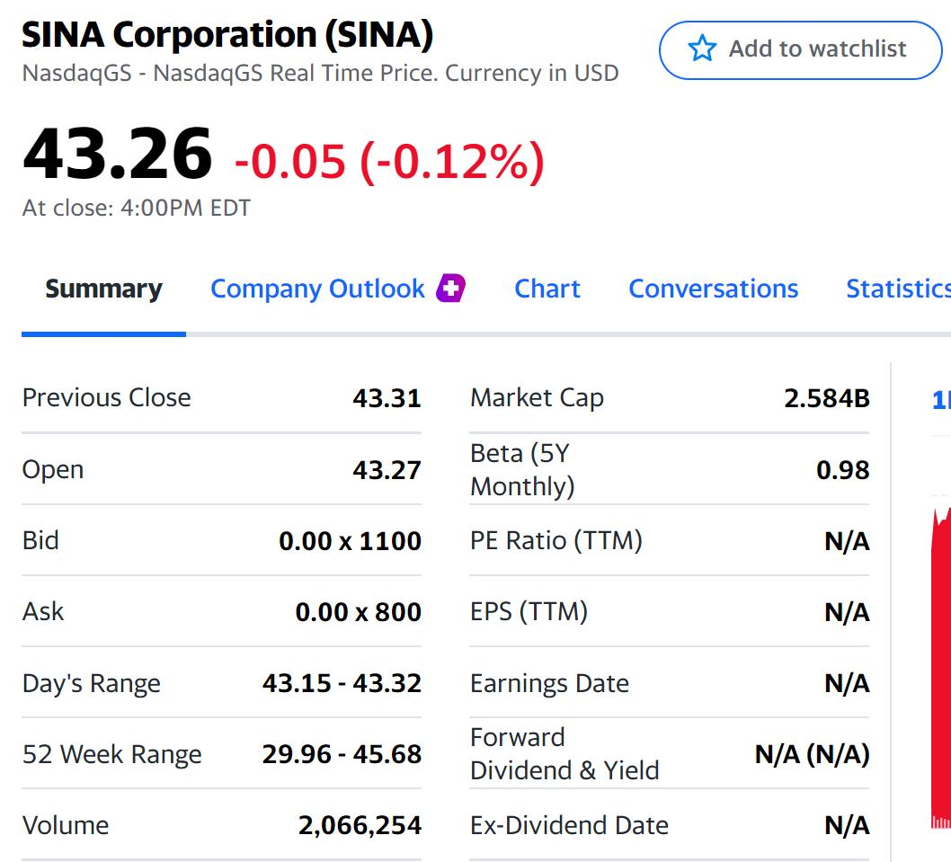Click the Ex-Dividend Date label
Viewport: 951px width, 862px height.
(x=569, y=826)
